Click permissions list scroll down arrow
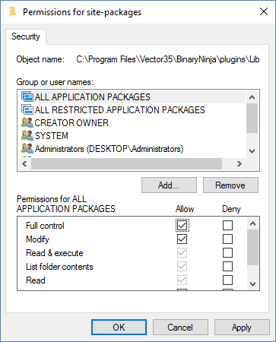Viewport: 276px width, 342px height. point(252,283)
